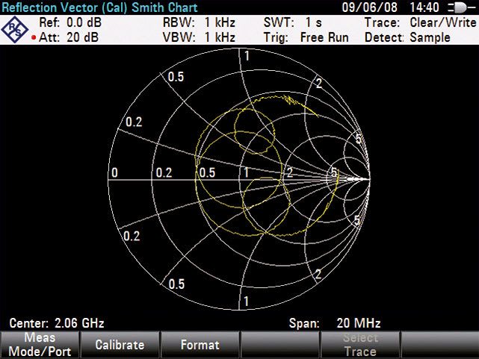
Task: Click the upper-left '0.5' reactance label
Action: click(176, 77)
